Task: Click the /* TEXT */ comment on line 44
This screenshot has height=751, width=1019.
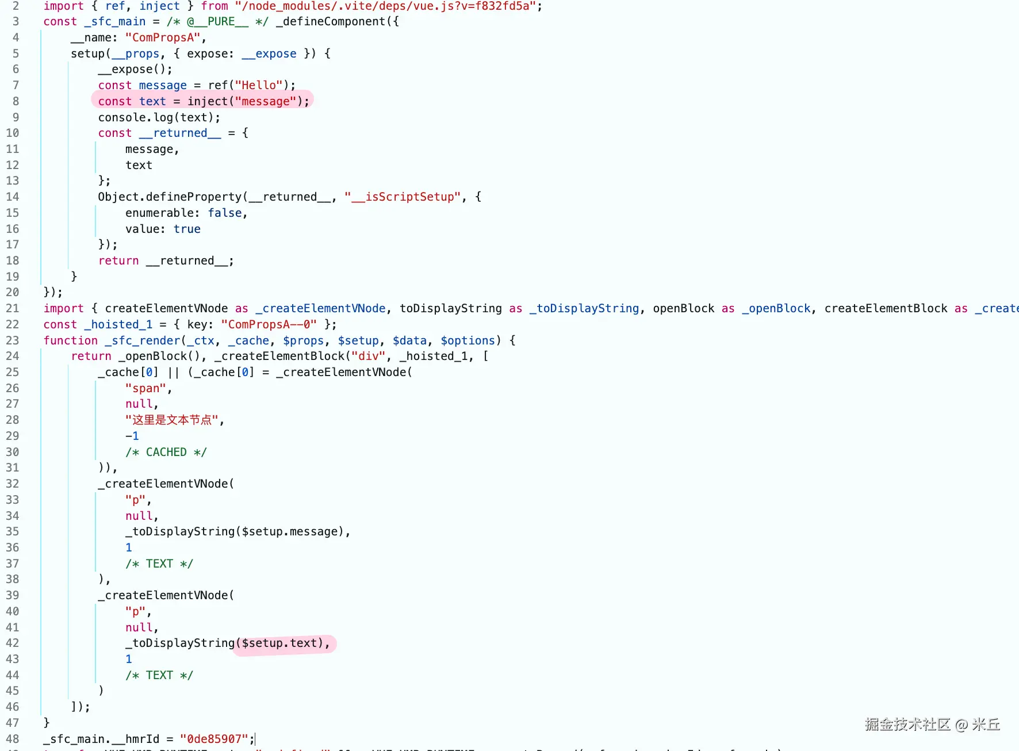Action: point(159,675)
